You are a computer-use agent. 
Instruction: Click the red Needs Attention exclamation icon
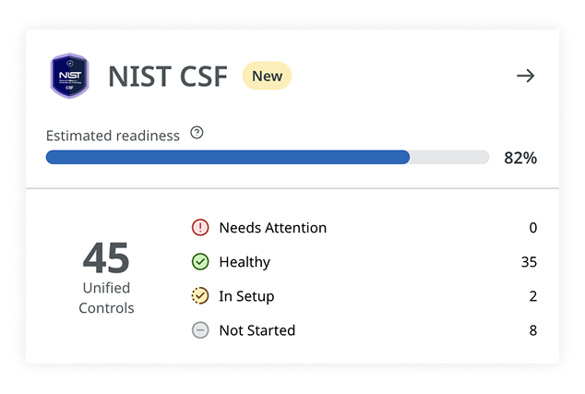[200, 228]
